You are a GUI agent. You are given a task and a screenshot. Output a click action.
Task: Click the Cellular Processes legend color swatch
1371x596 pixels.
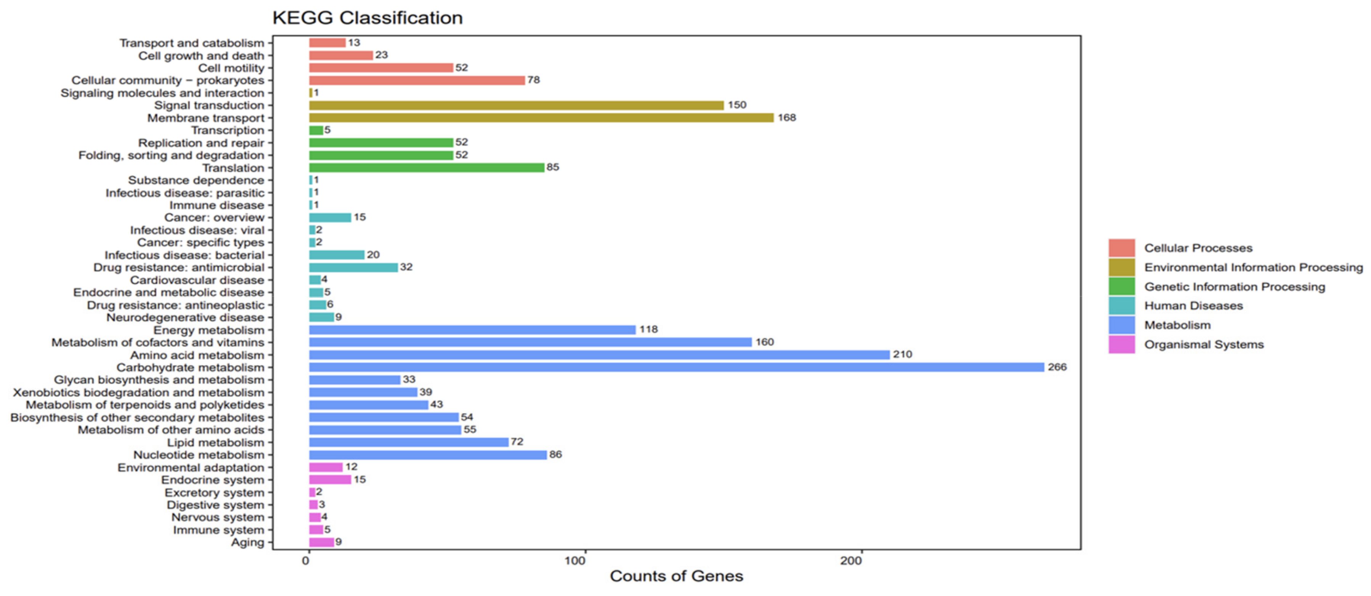1121,248
